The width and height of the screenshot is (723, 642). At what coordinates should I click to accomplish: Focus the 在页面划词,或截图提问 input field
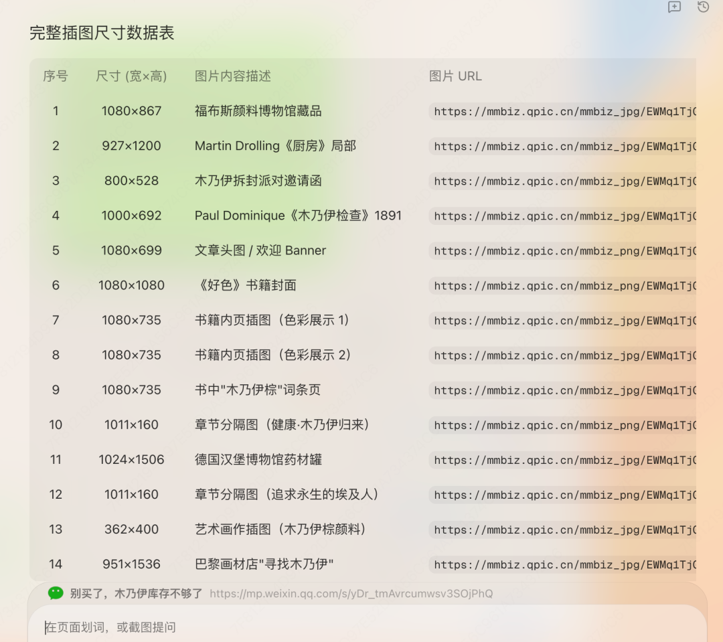[367, 627]
